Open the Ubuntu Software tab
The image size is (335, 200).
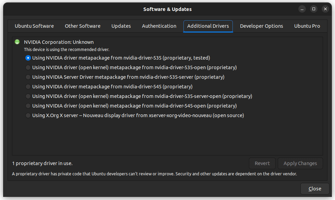point(34,26)
